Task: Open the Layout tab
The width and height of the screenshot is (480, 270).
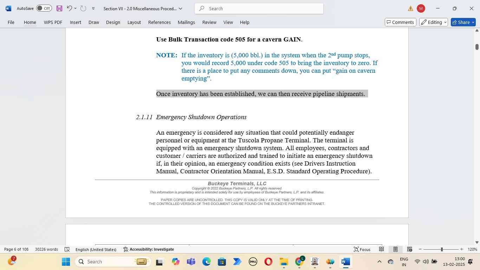Action: pyautogui.click(x=134, y=22)
